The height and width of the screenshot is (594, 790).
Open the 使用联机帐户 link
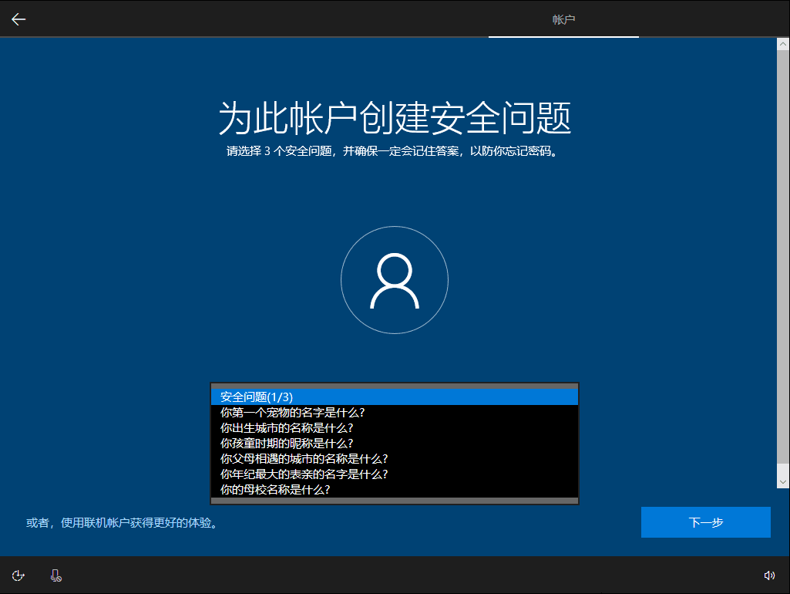122,523
